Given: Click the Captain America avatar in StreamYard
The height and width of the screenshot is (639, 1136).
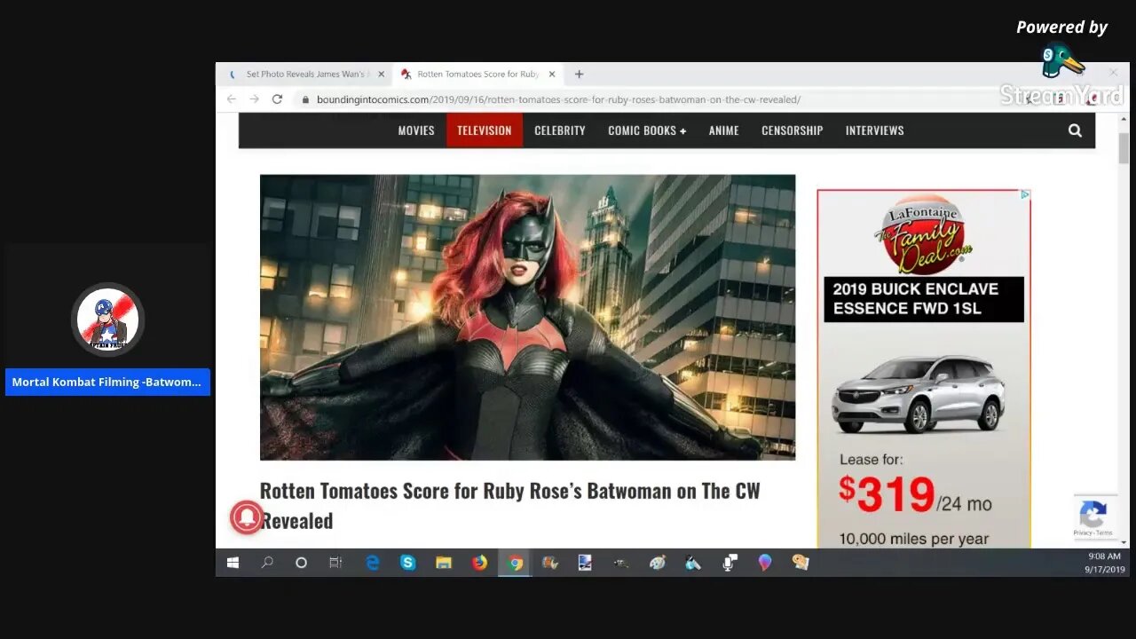Looking at the screenshot, I should pos(107,319).
